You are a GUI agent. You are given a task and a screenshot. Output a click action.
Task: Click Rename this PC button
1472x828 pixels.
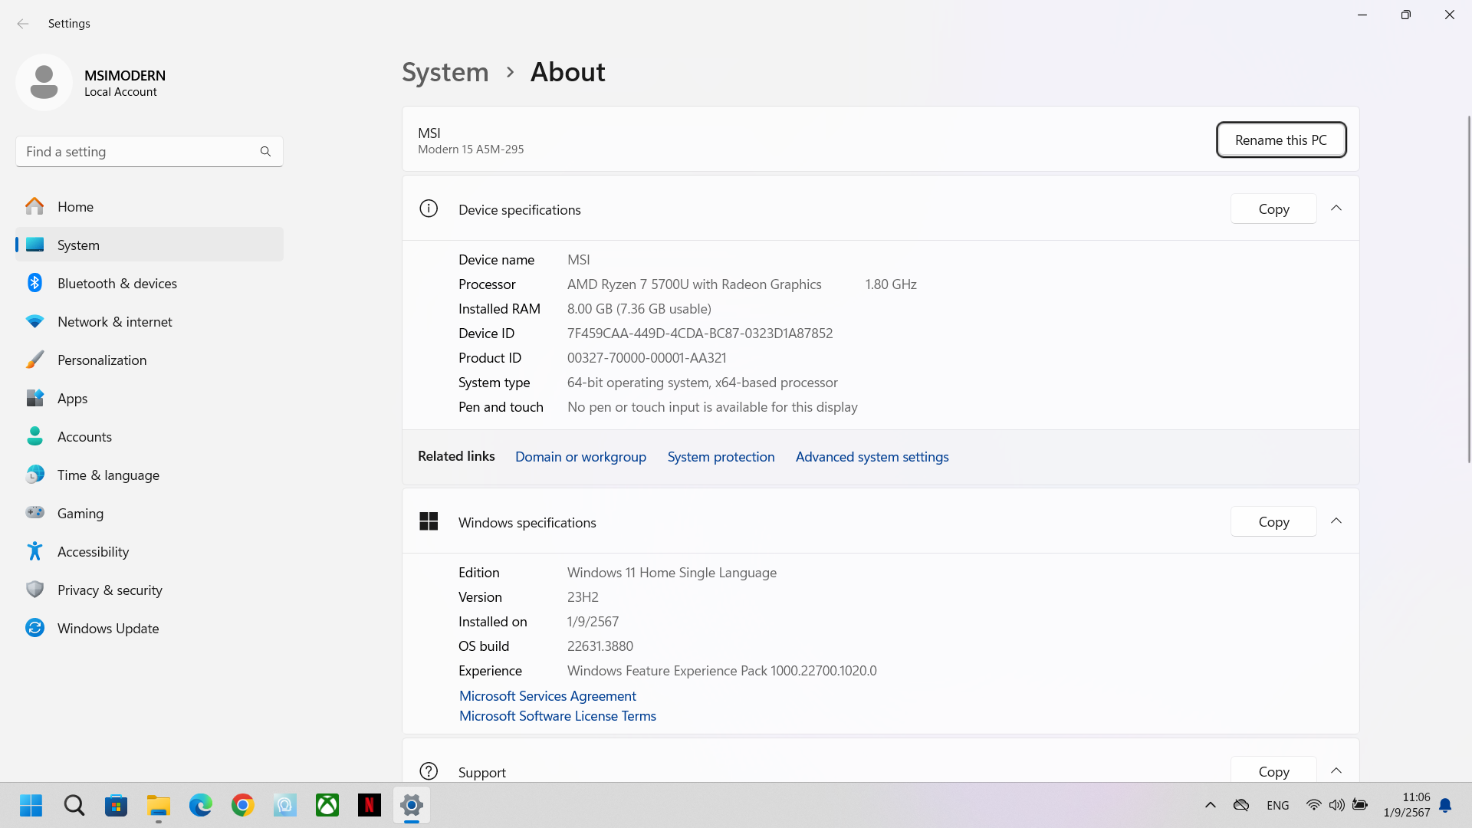click(x=1281, y=140)
